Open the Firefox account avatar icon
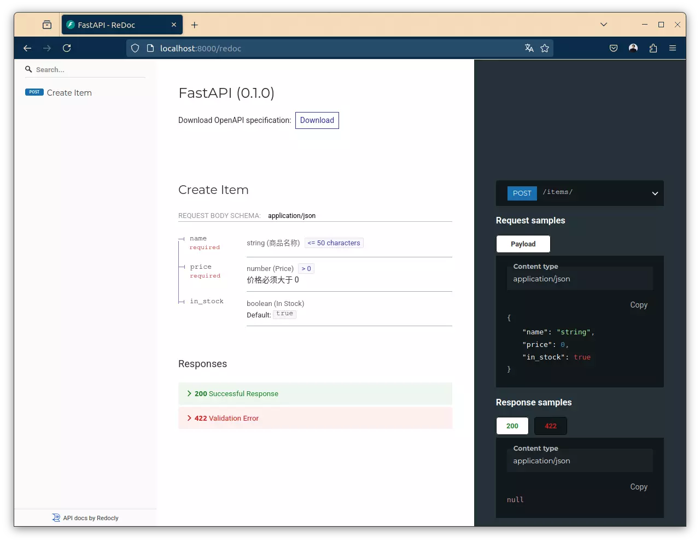 pyautogui.click(x=633, y=48)
